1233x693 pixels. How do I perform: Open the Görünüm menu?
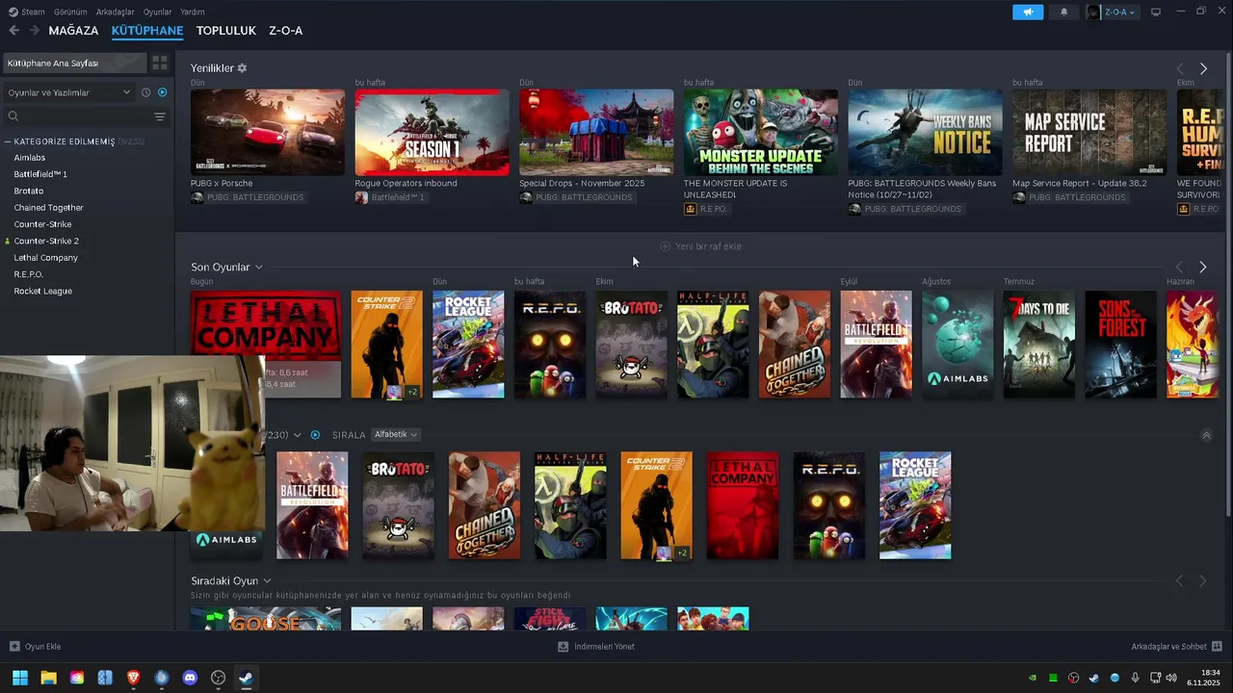coord(70,12)
